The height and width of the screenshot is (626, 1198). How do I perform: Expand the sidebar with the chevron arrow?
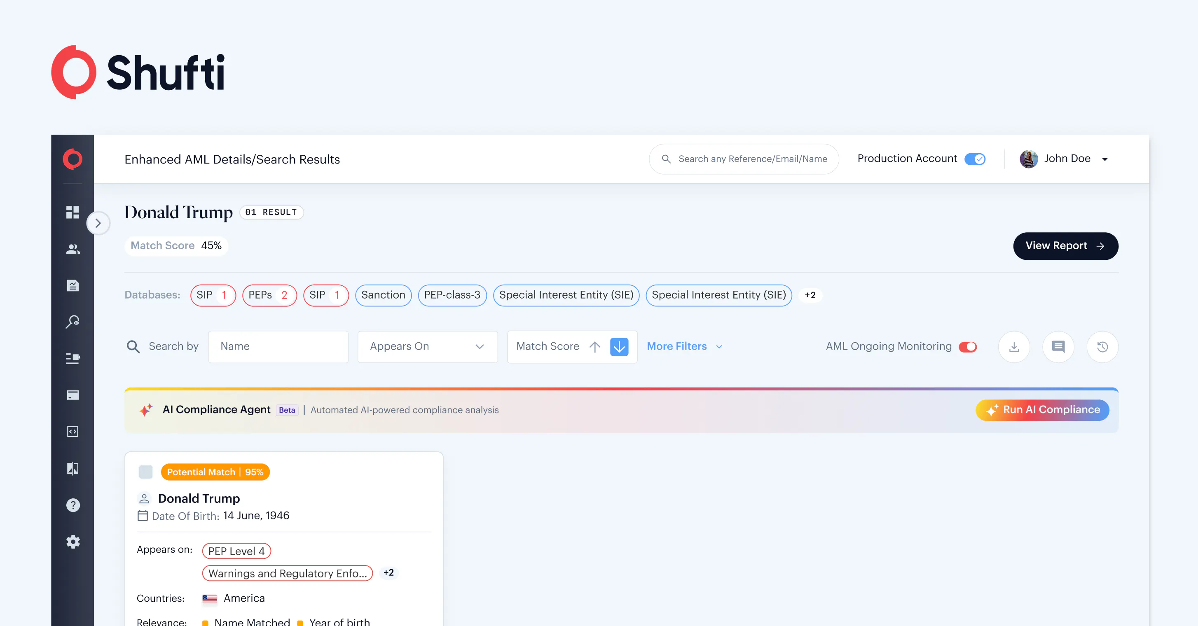tap(98, 223)
